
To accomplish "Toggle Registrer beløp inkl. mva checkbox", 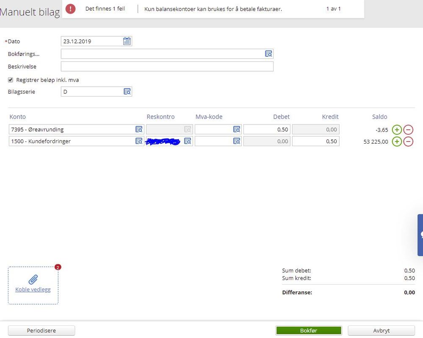I will tap(11, 80).
